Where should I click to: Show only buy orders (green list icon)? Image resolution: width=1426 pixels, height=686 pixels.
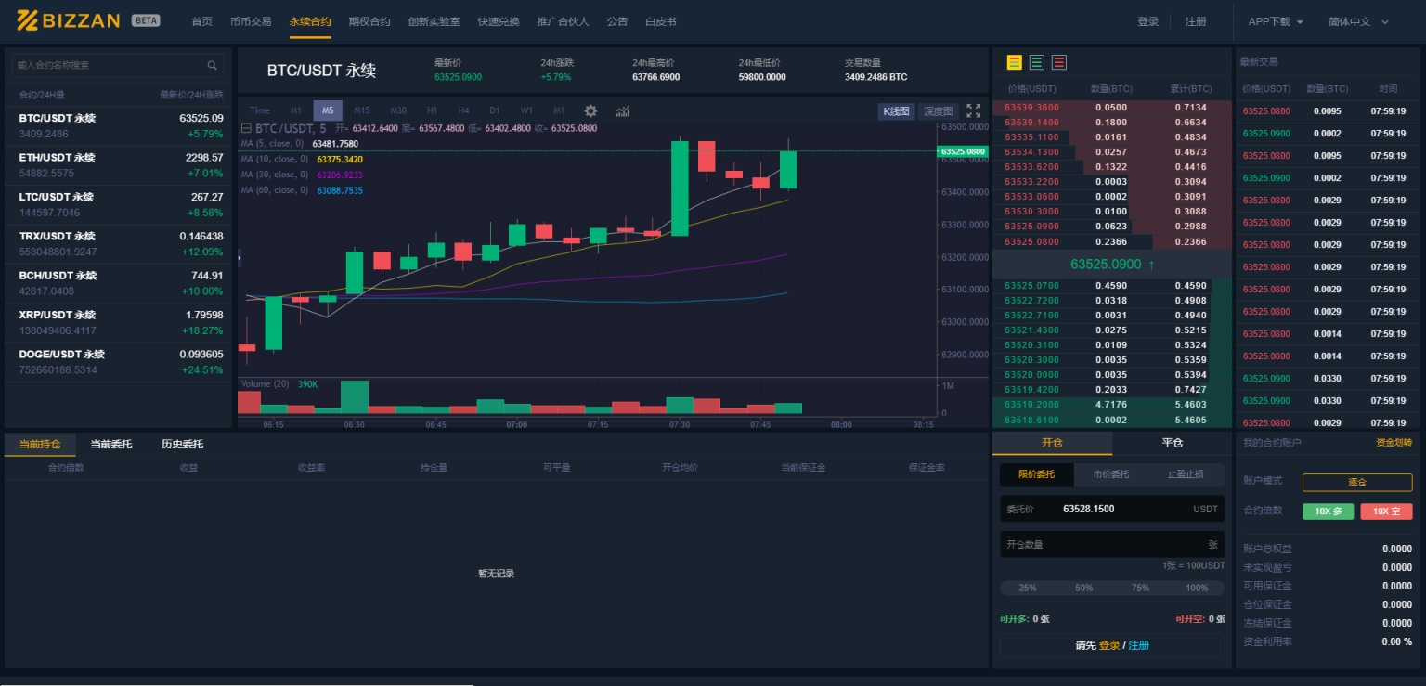[x=1037, y=62]
